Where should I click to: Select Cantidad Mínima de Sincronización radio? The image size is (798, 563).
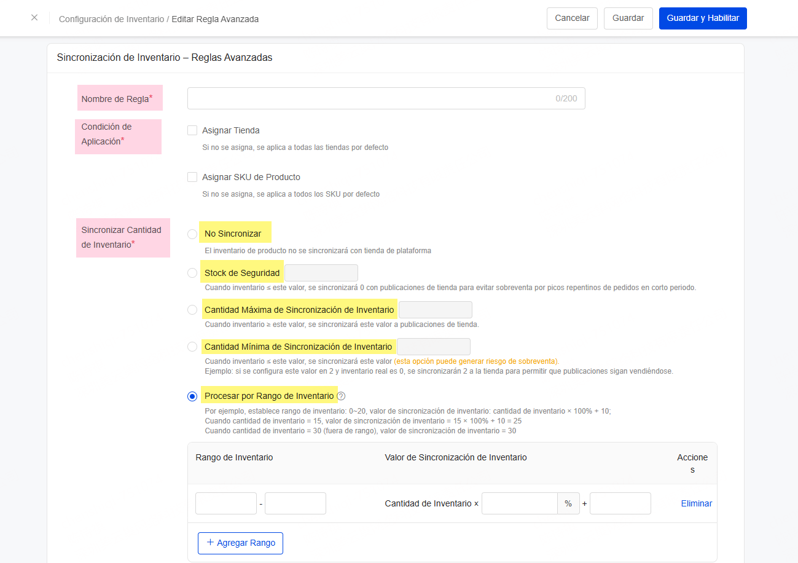tap(192, 347)
